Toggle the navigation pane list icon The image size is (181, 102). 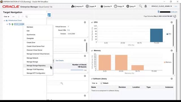coord(49,15)
